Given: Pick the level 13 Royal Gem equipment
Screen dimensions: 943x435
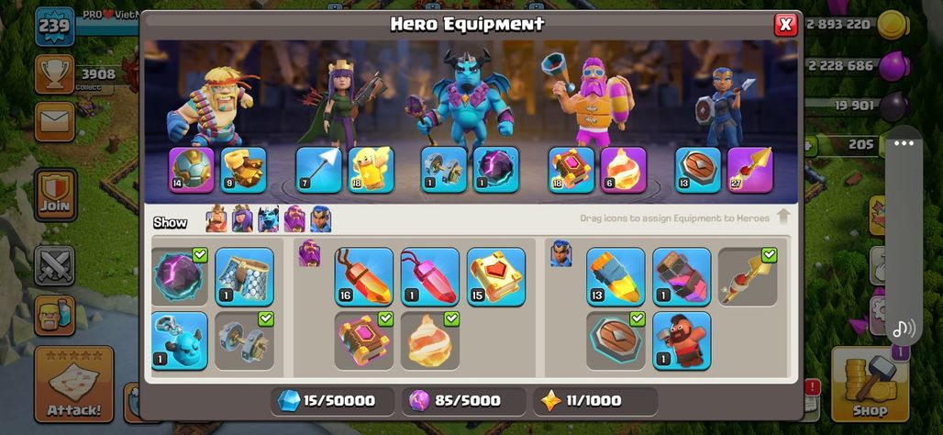Looking at the screenshot, I should (x=616, y=277).
